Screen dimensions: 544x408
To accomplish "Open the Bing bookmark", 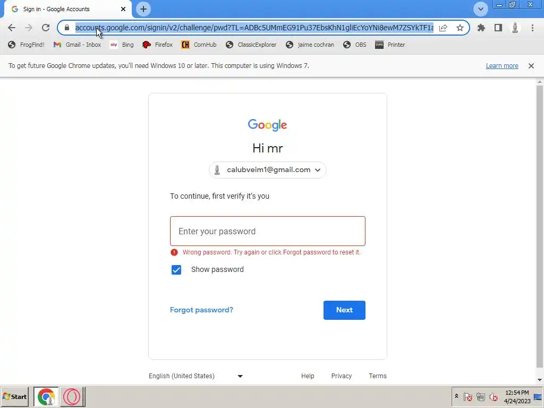I will (122, 45).
